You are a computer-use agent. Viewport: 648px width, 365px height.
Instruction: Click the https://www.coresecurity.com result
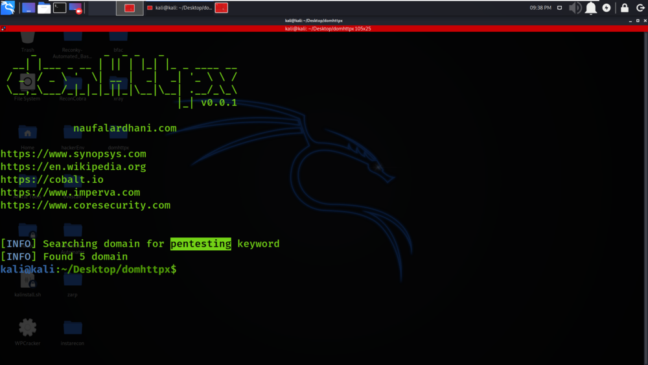[x=85, y=205]
